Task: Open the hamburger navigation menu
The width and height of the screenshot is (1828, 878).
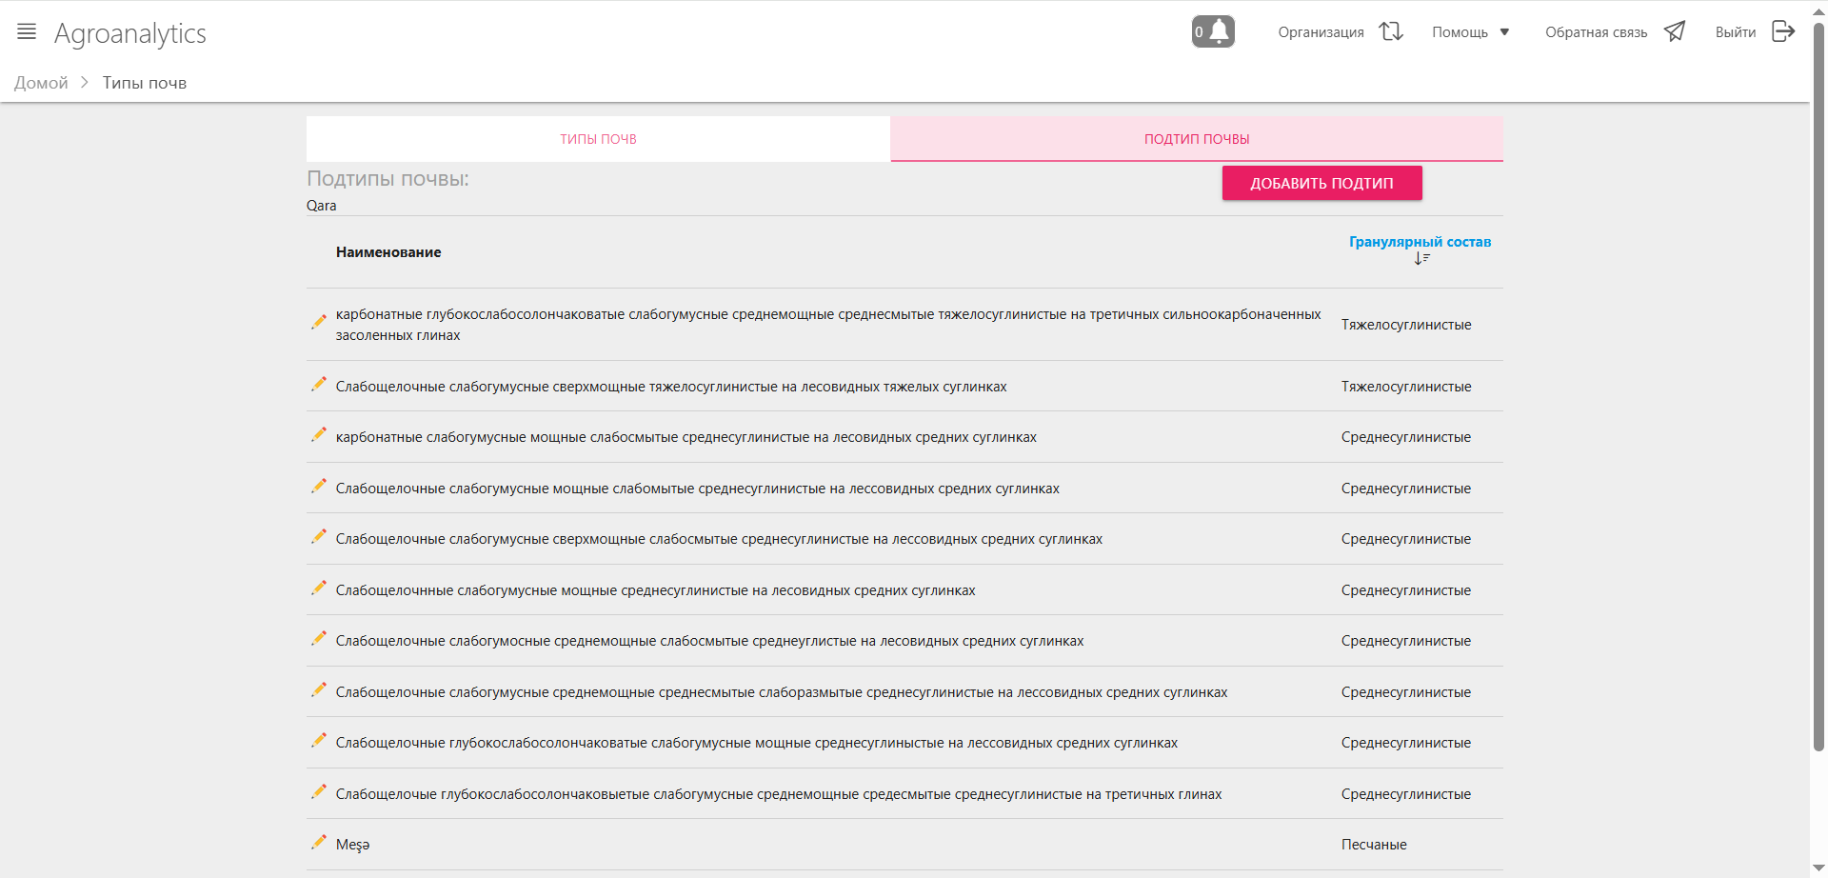Action: click(27, 32)
